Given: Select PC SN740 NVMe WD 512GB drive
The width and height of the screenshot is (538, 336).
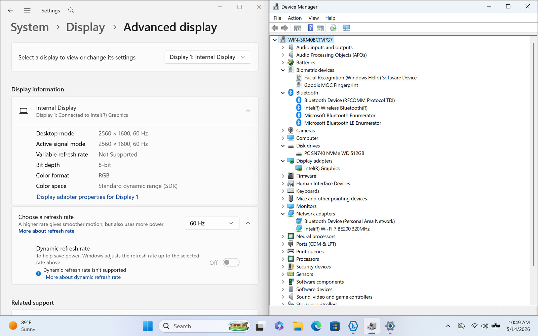Looking at the screenshot, I should click(334, 153).
